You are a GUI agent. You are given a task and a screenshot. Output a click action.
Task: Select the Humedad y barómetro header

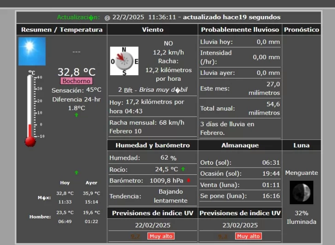[x=153, y=145]
